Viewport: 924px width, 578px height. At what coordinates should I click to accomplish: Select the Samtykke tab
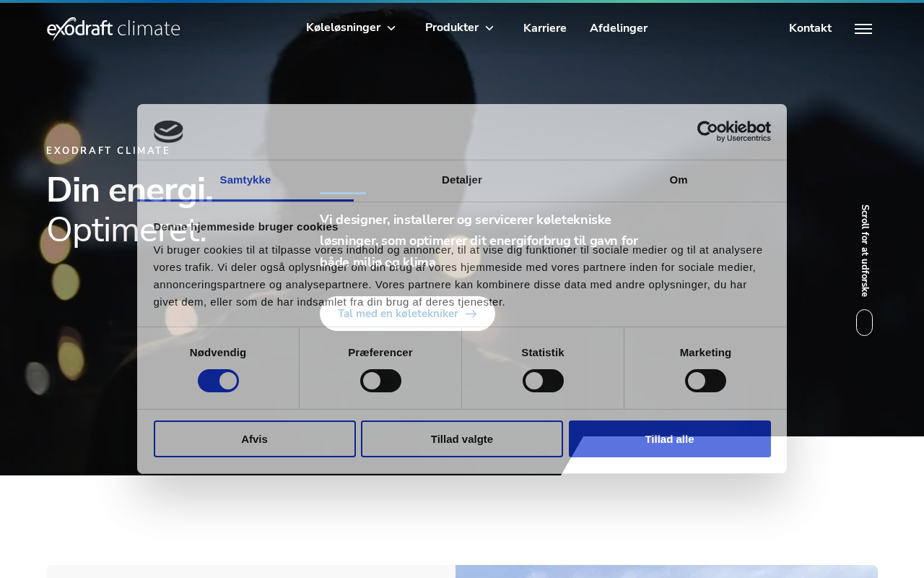pos(245,180)
